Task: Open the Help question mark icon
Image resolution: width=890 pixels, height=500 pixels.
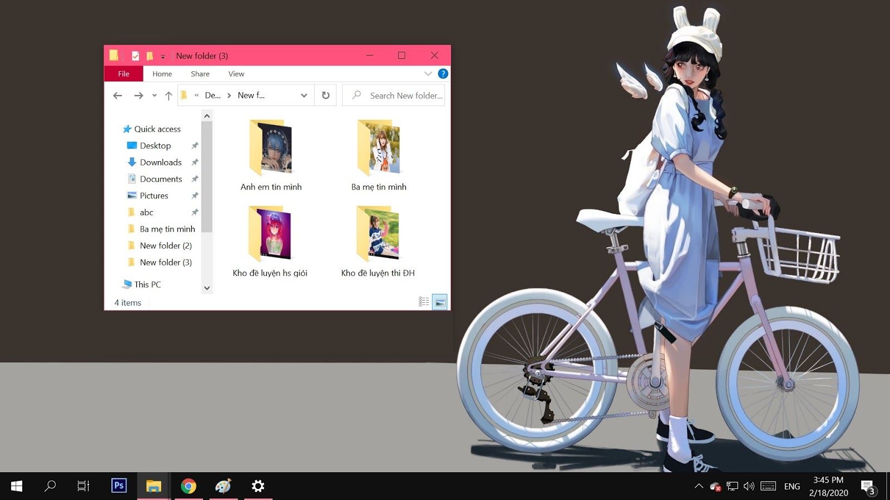Action: pos(443,73)
